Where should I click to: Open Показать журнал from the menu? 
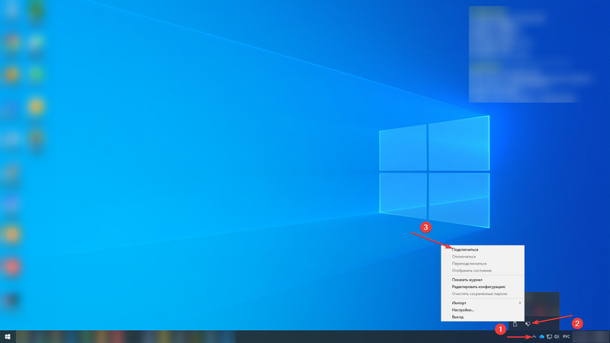point(467,280)
